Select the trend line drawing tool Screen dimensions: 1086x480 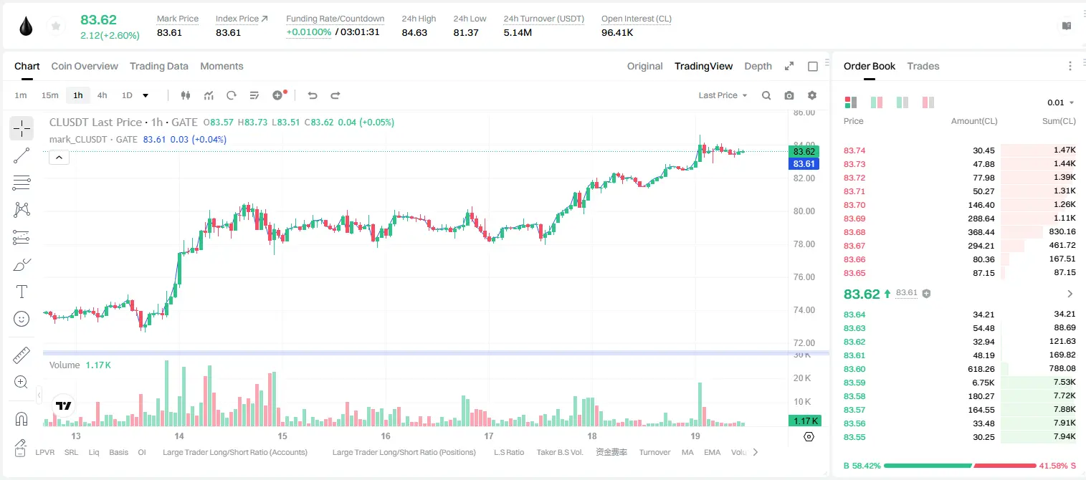[x=22, y=155]
